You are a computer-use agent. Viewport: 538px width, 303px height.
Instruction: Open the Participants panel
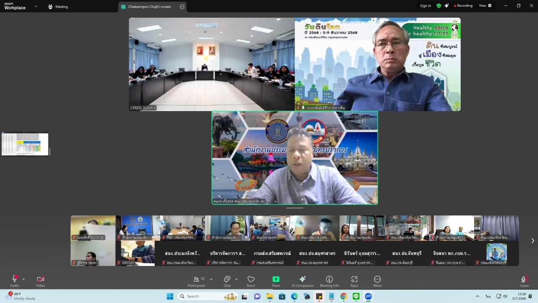pos(197,281)
